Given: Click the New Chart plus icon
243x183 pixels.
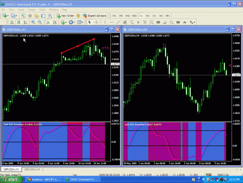Looking at the screenshot, I should (x=4, y=16).
